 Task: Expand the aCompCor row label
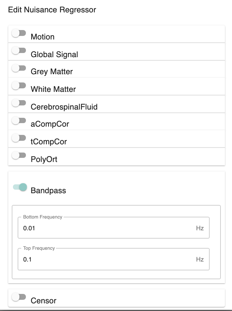[x=50, y=124]
